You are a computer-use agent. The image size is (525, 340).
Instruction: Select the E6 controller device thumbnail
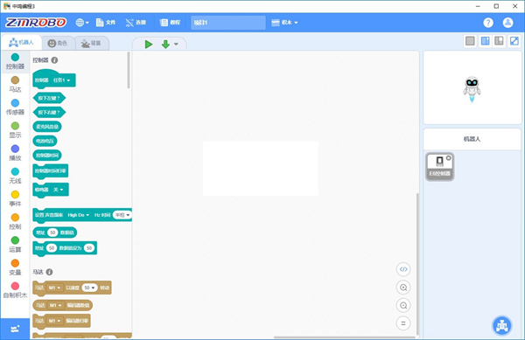tap(439, 166)
